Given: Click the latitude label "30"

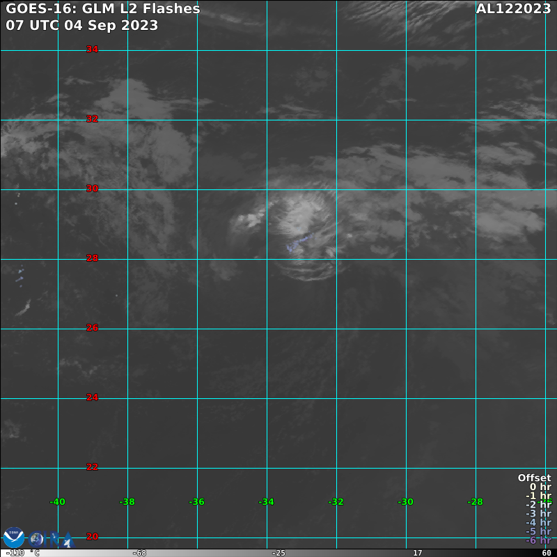Looking at the screenshot, I should [x=92, y=189].
